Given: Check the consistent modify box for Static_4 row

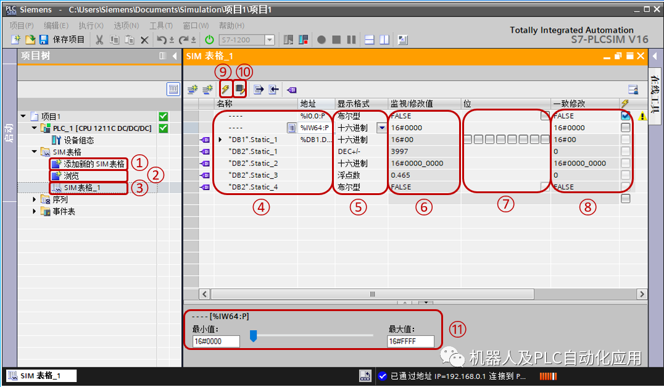Looking at the screenshot, I should (x=625, y=186).
